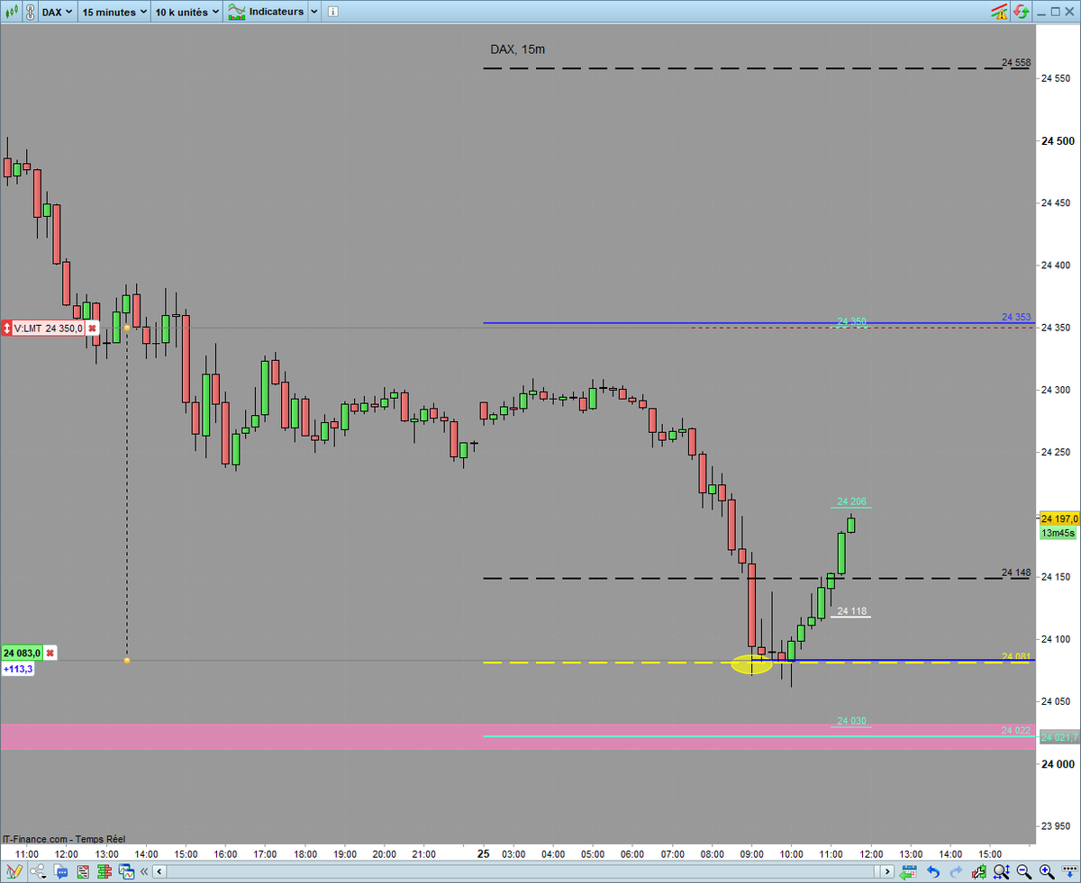Image resolution: width=1081 pixels, height=883 pixels.
Task: Click the scrollbar left arrow
Action: pyautogui.click(x=160, y=871)
